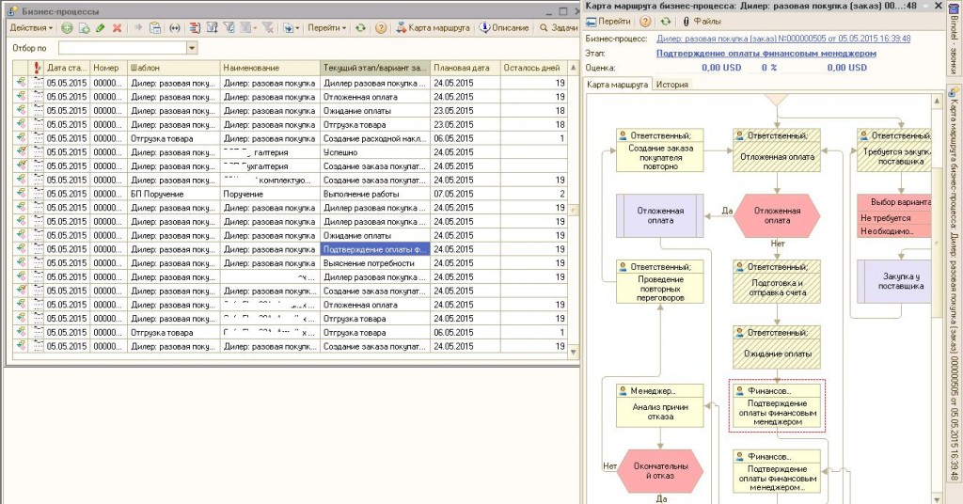Click the table's scroll down arrow
This screenshot has height=504, width=963.
[573, 352]
